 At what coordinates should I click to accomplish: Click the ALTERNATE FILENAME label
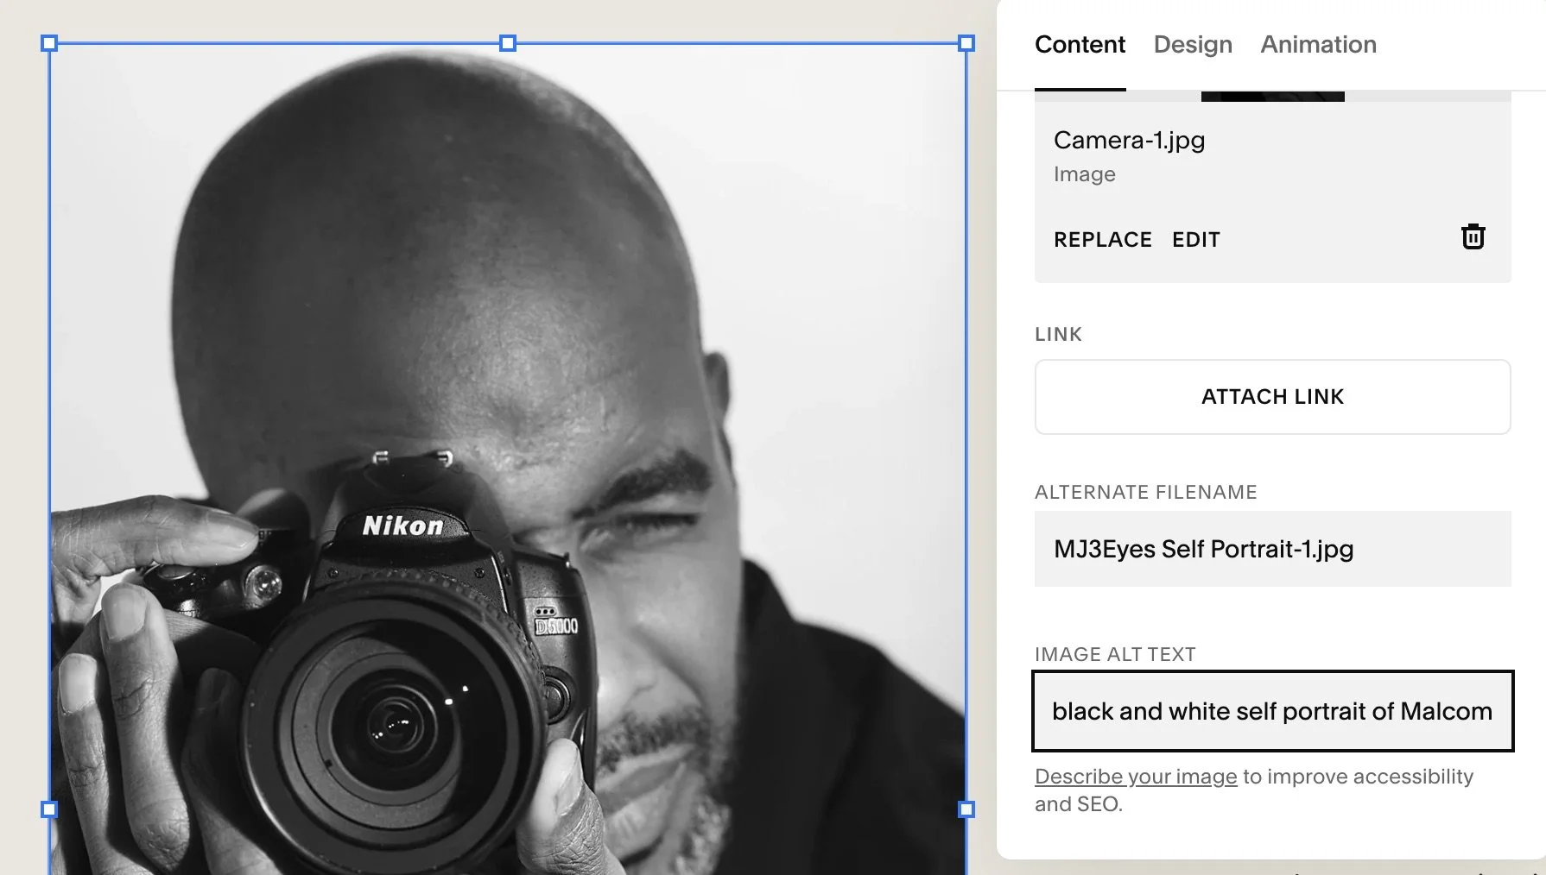pos(1145,492)
